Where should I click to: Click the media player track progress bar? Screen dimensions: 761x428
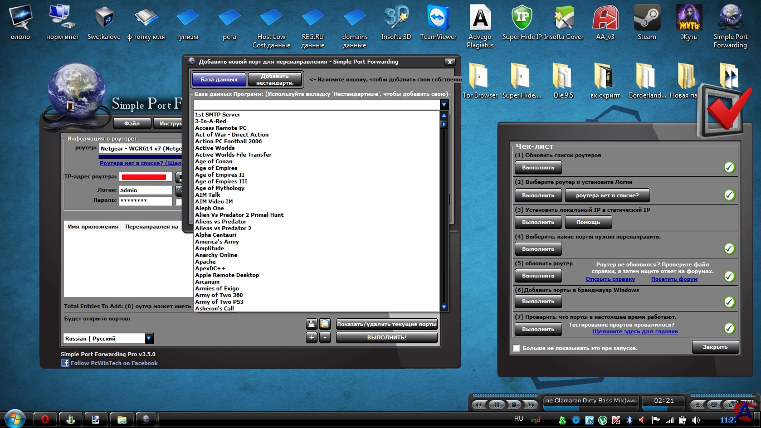click(591, 408)
